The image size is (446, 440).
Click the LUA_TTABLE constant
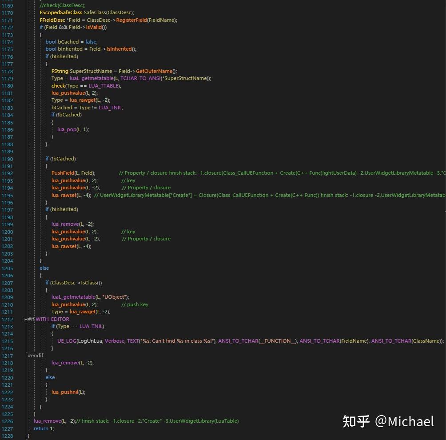pyautogui.click(x=103, y=86)
